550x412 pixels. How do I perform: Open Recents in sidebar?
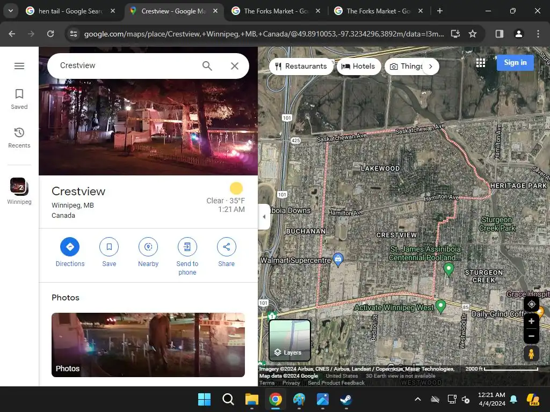(19, 138)
